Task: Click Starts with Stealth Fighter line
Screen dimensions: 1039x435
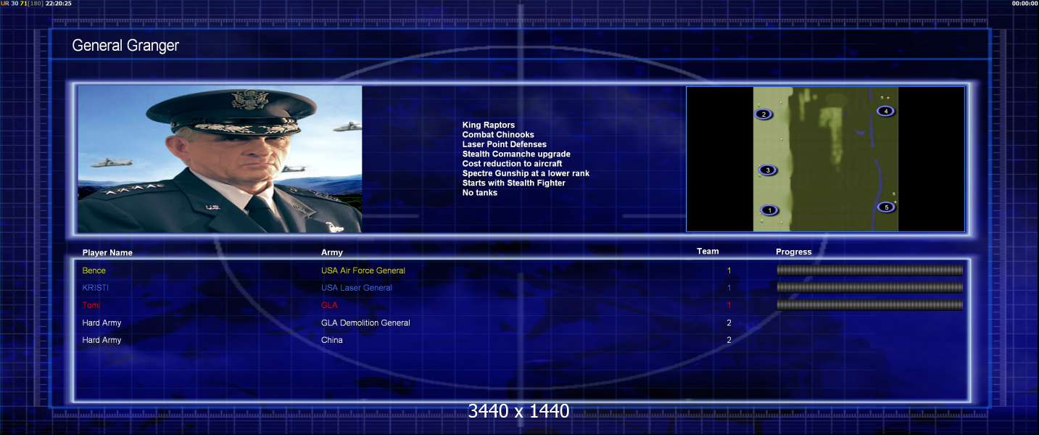Action: [514, 183]
